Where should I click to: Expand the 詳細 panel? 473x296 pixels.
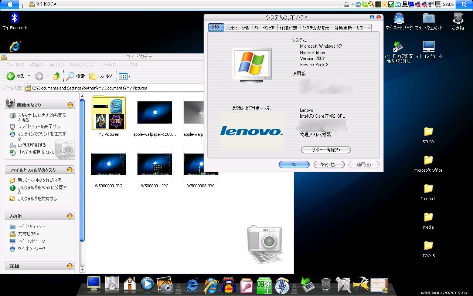[70, 266]
